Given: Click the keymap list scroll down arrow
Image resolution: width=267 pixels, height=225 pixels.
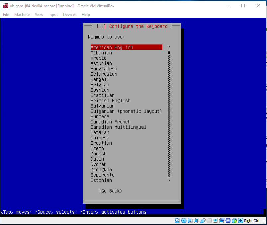Looking at the screenshot, I should pos(169,180).
